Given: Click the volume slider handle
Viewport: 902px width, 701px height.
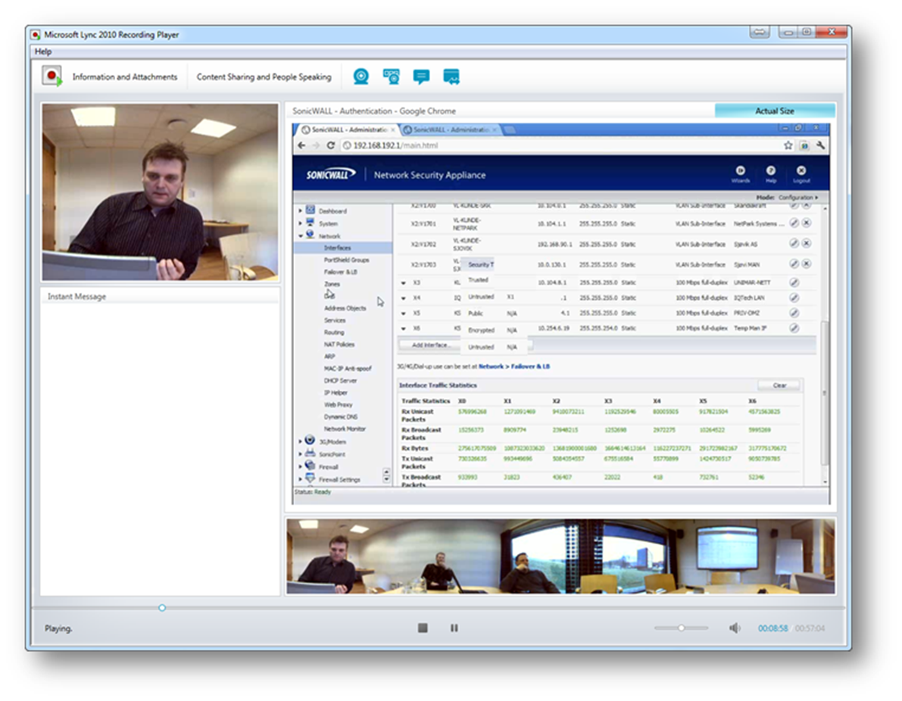Looking at the screenshot, I should (681, 628).
